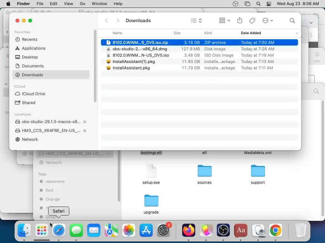Screen dimensions: 325x243
Task: Eject the HM3_CCS_X64FRE volume in front window
Action: click(84, 131)
